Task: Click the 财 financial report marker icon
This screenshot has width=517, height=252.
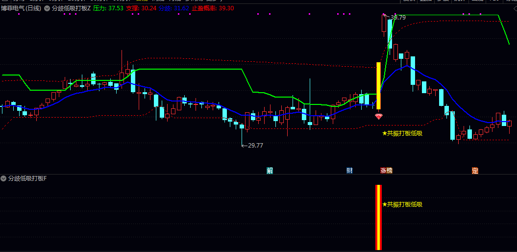Action: point(350,171)
